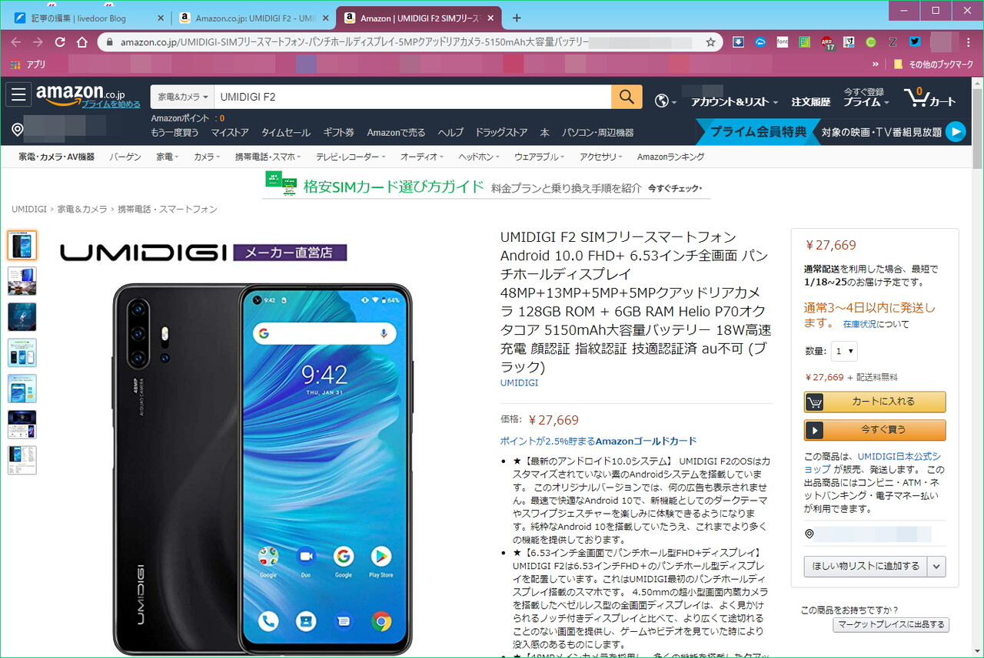Open Amazonゴールドカード points link
The width and height of the screenshot is (984, 658).
pos(598,441)
